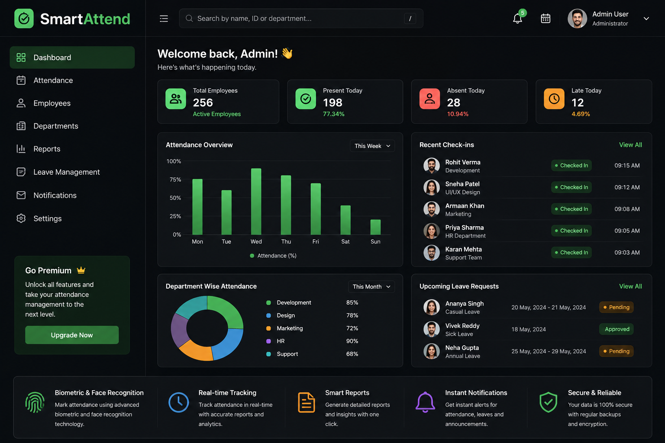The width and height of the screenshot is (665, 443).
Task: Click the Go Premium crown icon
Action: tap(81, 270)
